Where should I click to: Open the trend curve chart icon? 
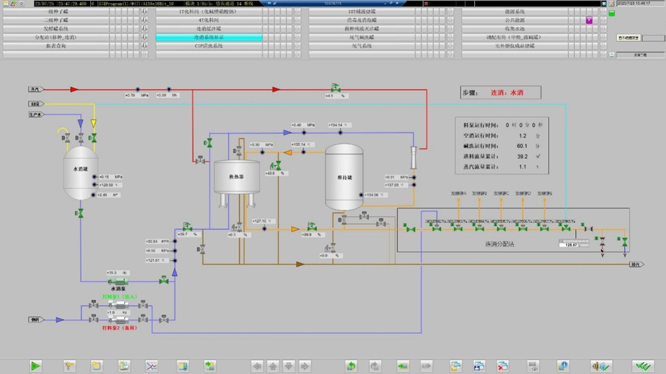click(x=151, y=365)
